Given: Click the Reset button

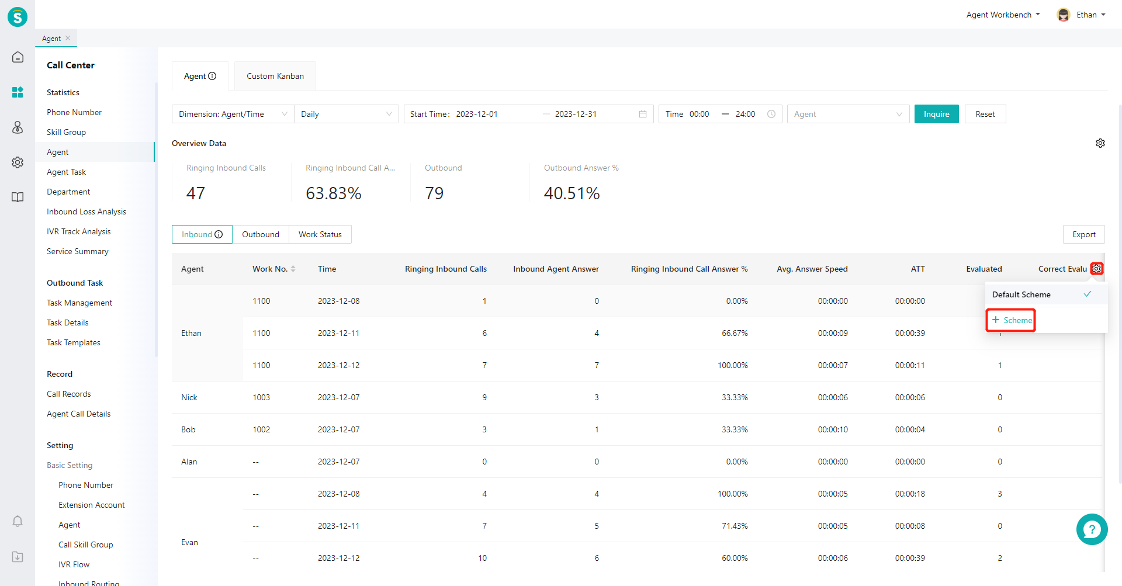Looking at the screenshot, I should point(985,114).
